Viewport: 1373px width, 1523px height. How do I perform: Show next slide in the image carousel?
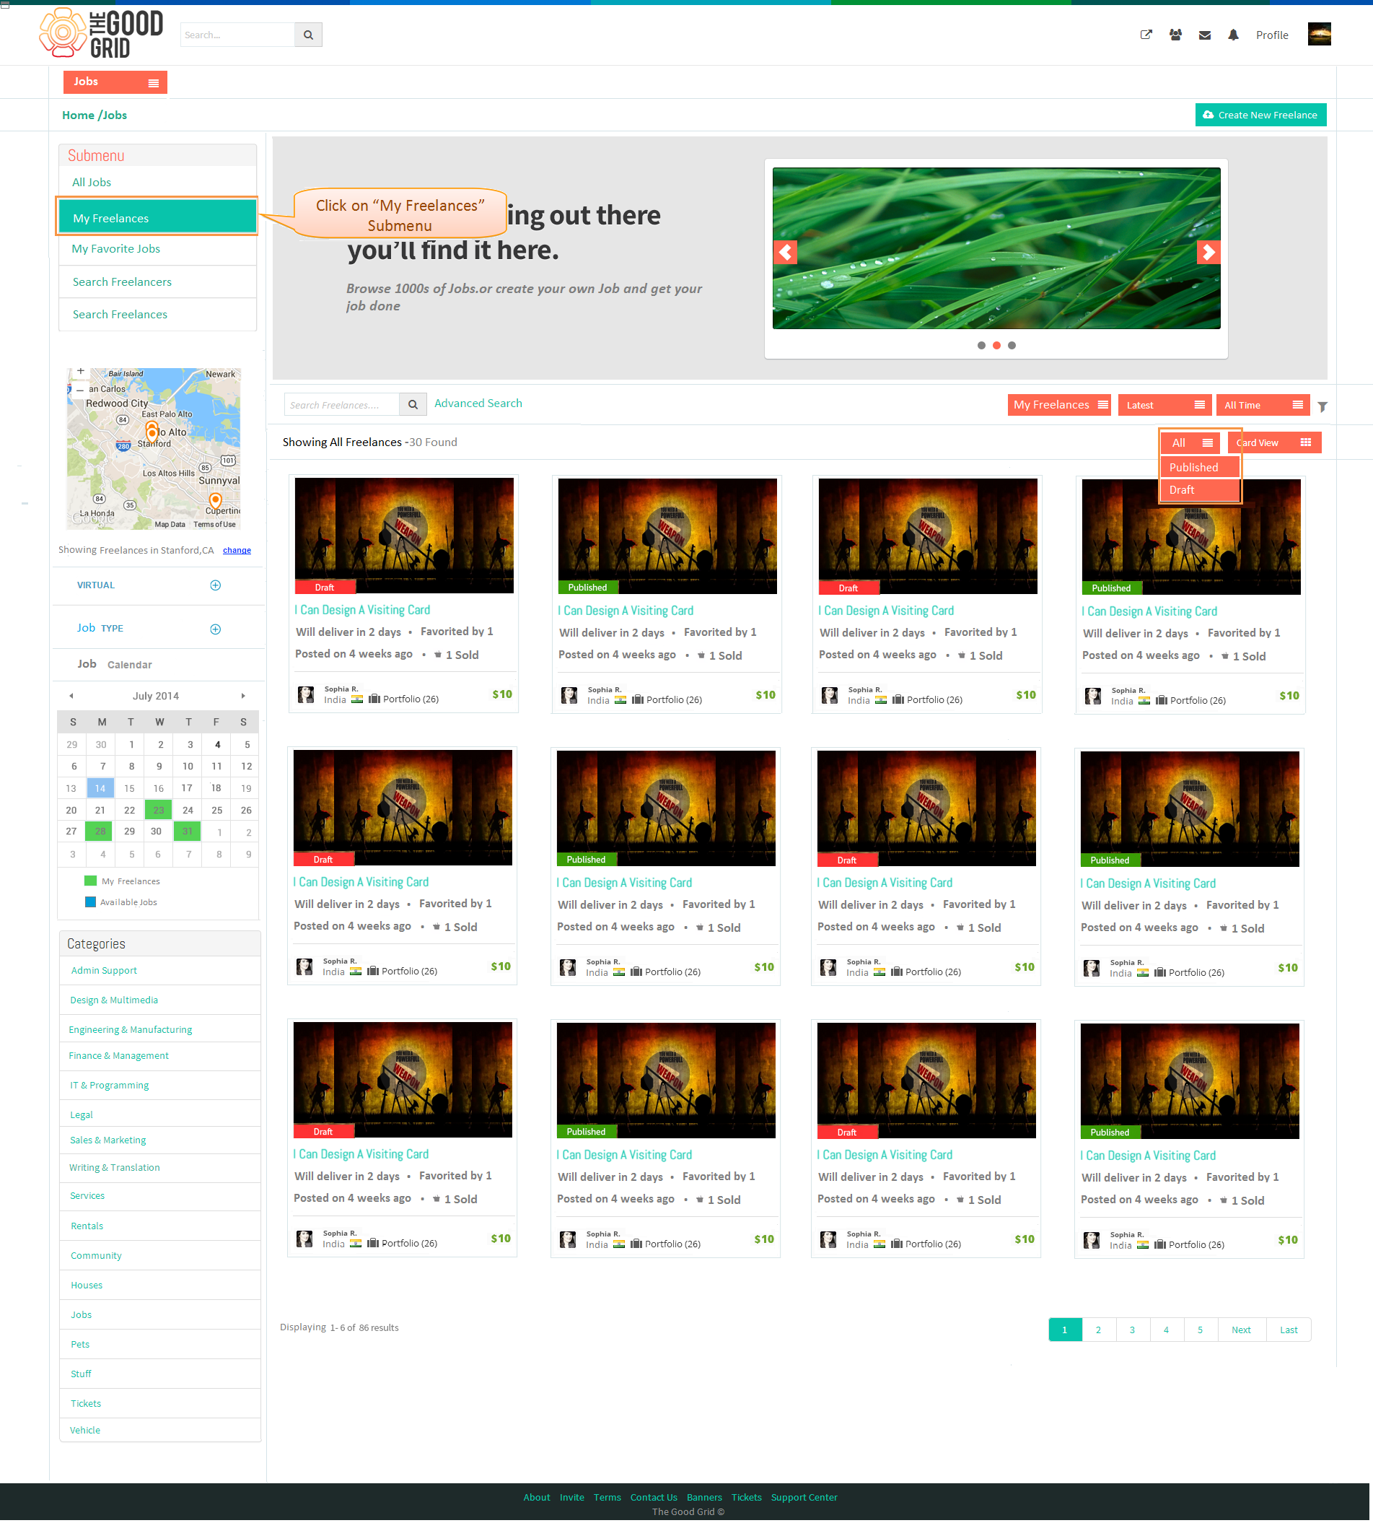pyautogui.click(x=1208, y=252)
